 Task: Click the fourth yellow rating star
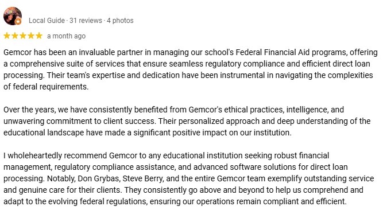[31, 36]
